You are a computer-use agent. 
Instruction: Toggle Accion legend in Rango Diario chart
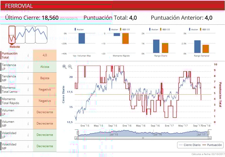[x=154, y=29]
